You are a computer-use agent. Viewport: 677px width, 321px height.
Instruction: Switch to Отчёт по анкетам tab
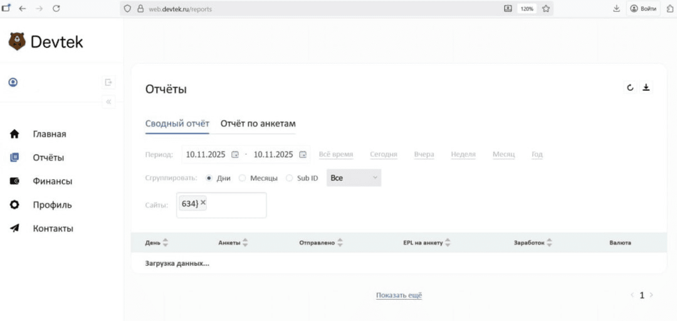[x=258, y=124]
